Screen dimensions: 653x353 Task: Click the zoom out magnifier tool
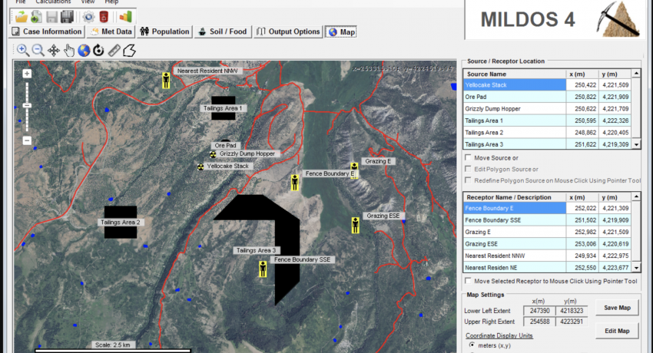(37, 50)
